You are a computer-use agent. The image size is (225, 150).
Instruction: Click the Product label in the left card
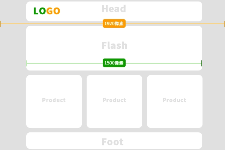(54, 100)
